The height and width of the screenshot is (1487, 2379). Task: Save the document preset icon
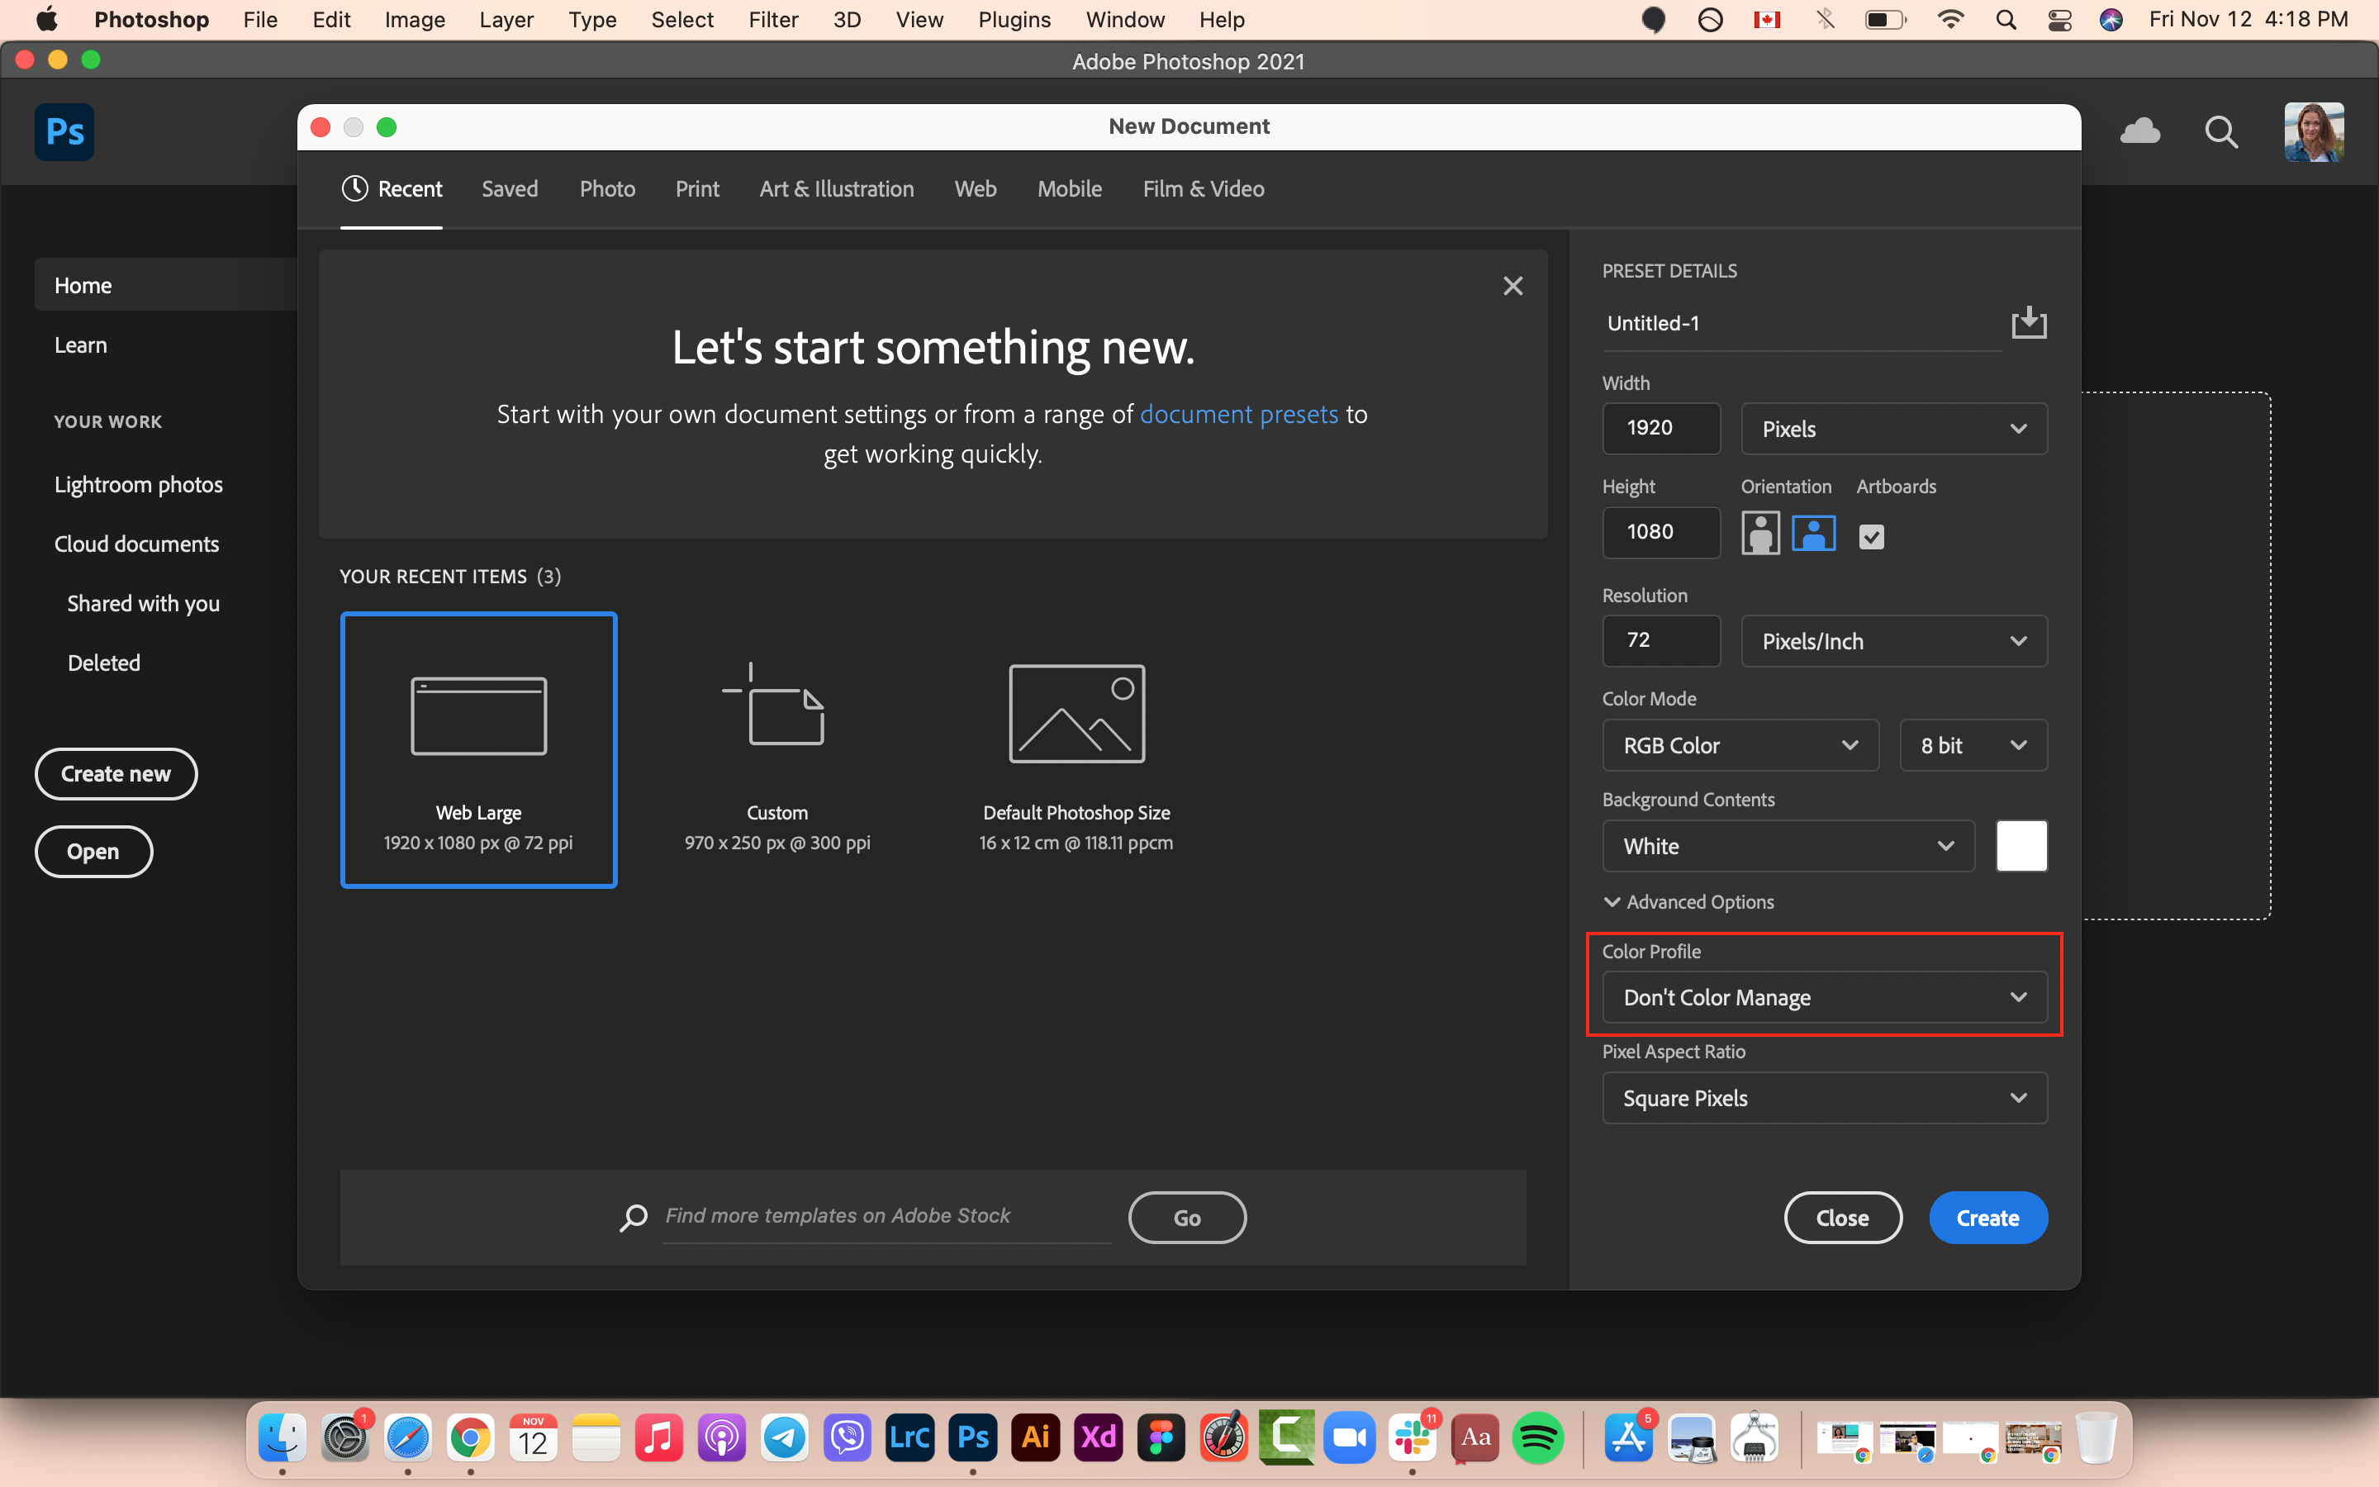pyautogui.click(x=2029, y=322)
